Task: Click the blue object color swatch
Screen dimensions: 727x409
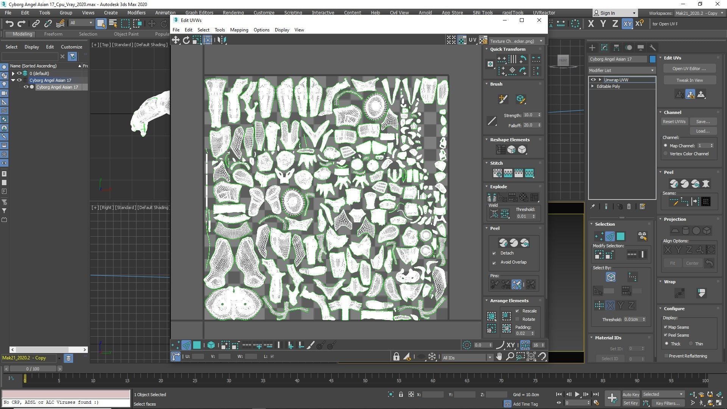Action: [x=652, y=59]
